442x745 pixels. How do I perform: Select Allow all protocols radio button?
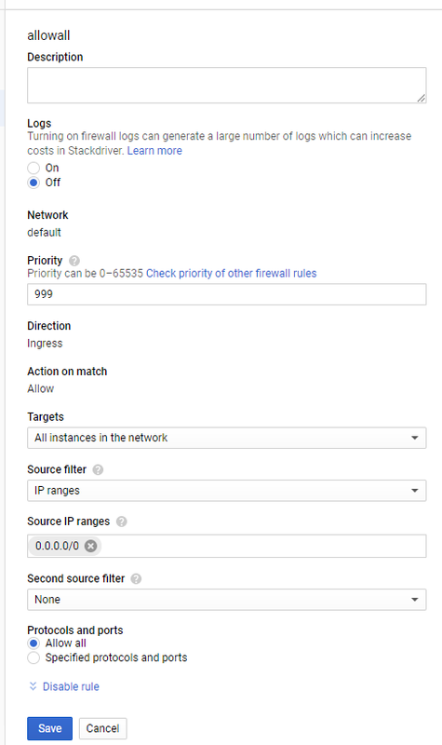(x=33, y=643)
